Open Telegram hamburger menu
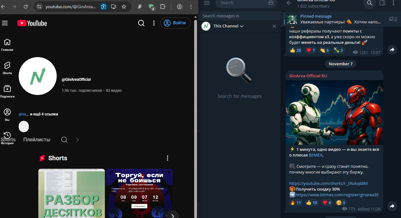 (207, 3)
